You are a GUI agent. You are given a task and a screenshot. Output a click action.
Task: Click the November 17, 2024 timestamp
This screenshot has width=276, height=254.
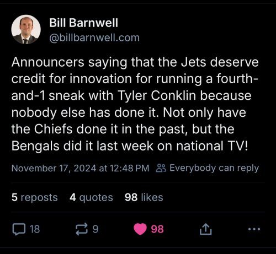click(x=54, y=168)
